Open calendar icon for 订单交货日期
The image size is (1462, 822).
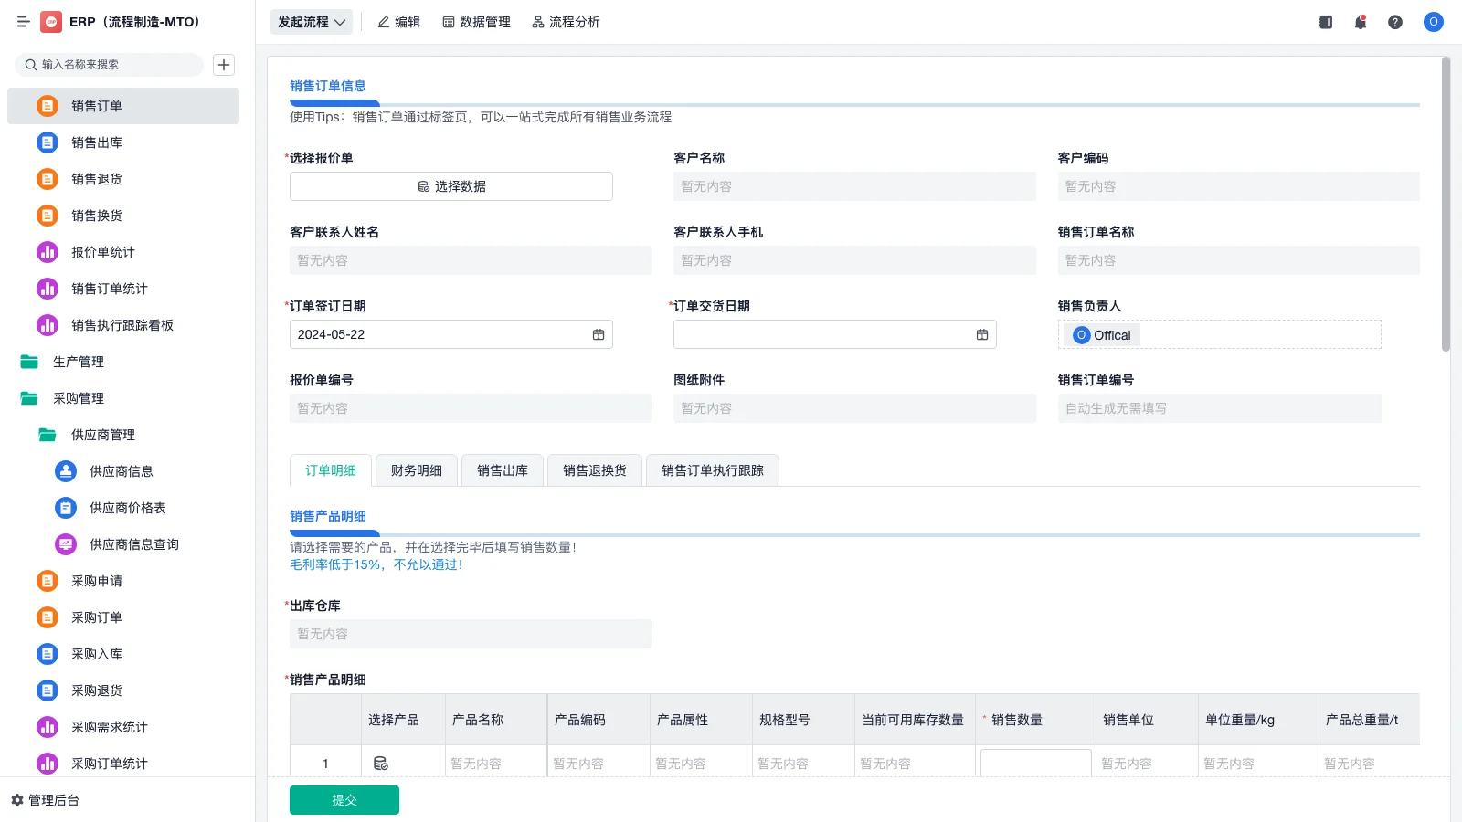(982, 334)
